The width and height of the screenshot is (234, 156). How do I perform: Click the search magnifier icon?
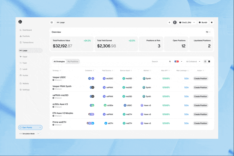point(170,61)
